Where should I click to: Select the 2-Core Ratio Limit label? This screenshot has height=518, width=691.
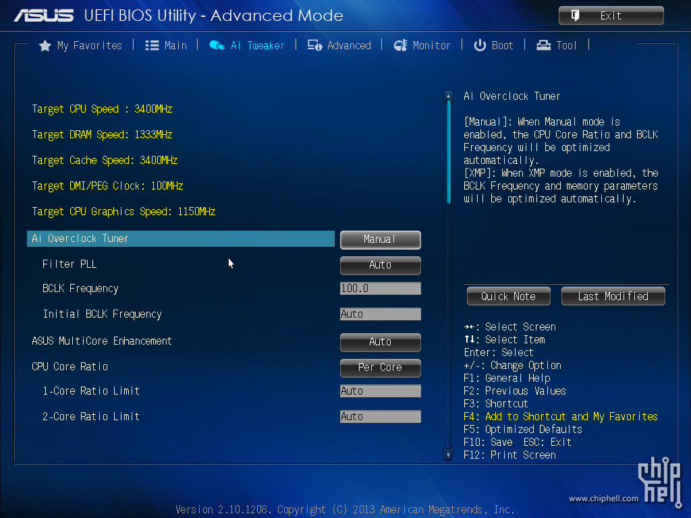pos(91,417)
